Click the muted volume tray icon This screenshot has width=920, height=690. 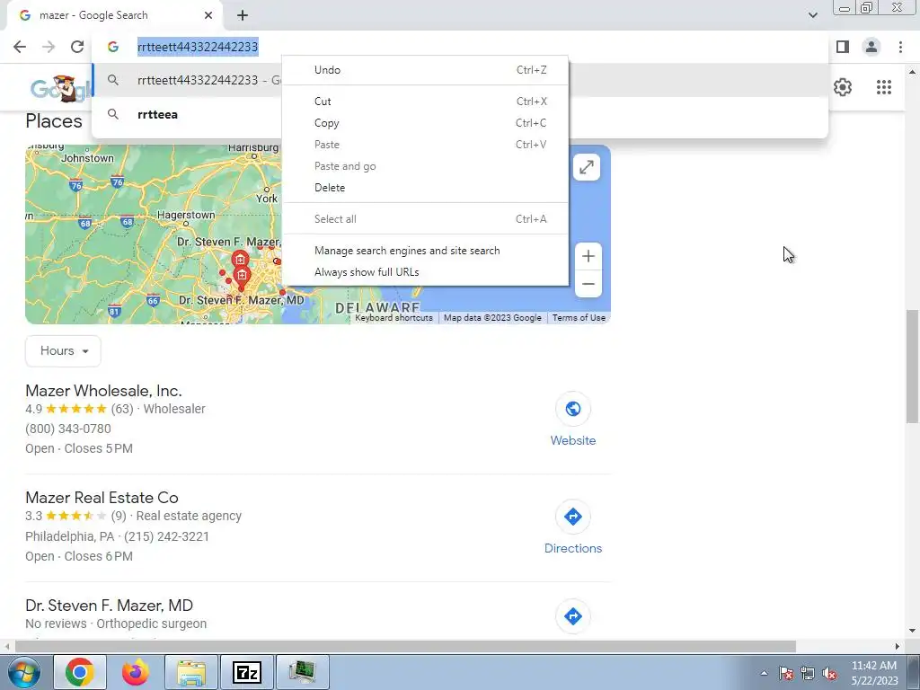point(829,673)
